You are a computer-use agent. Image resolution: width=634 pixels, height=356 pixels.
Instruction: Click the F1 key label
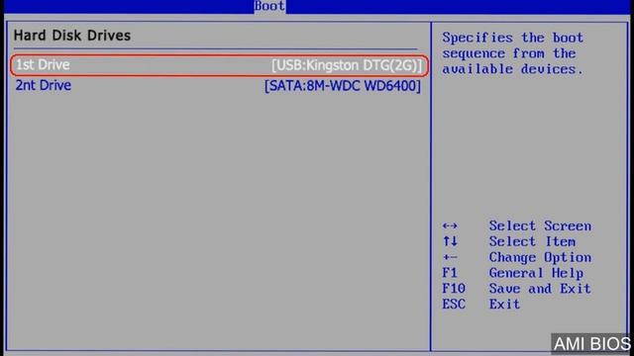[x=450, y=273]
